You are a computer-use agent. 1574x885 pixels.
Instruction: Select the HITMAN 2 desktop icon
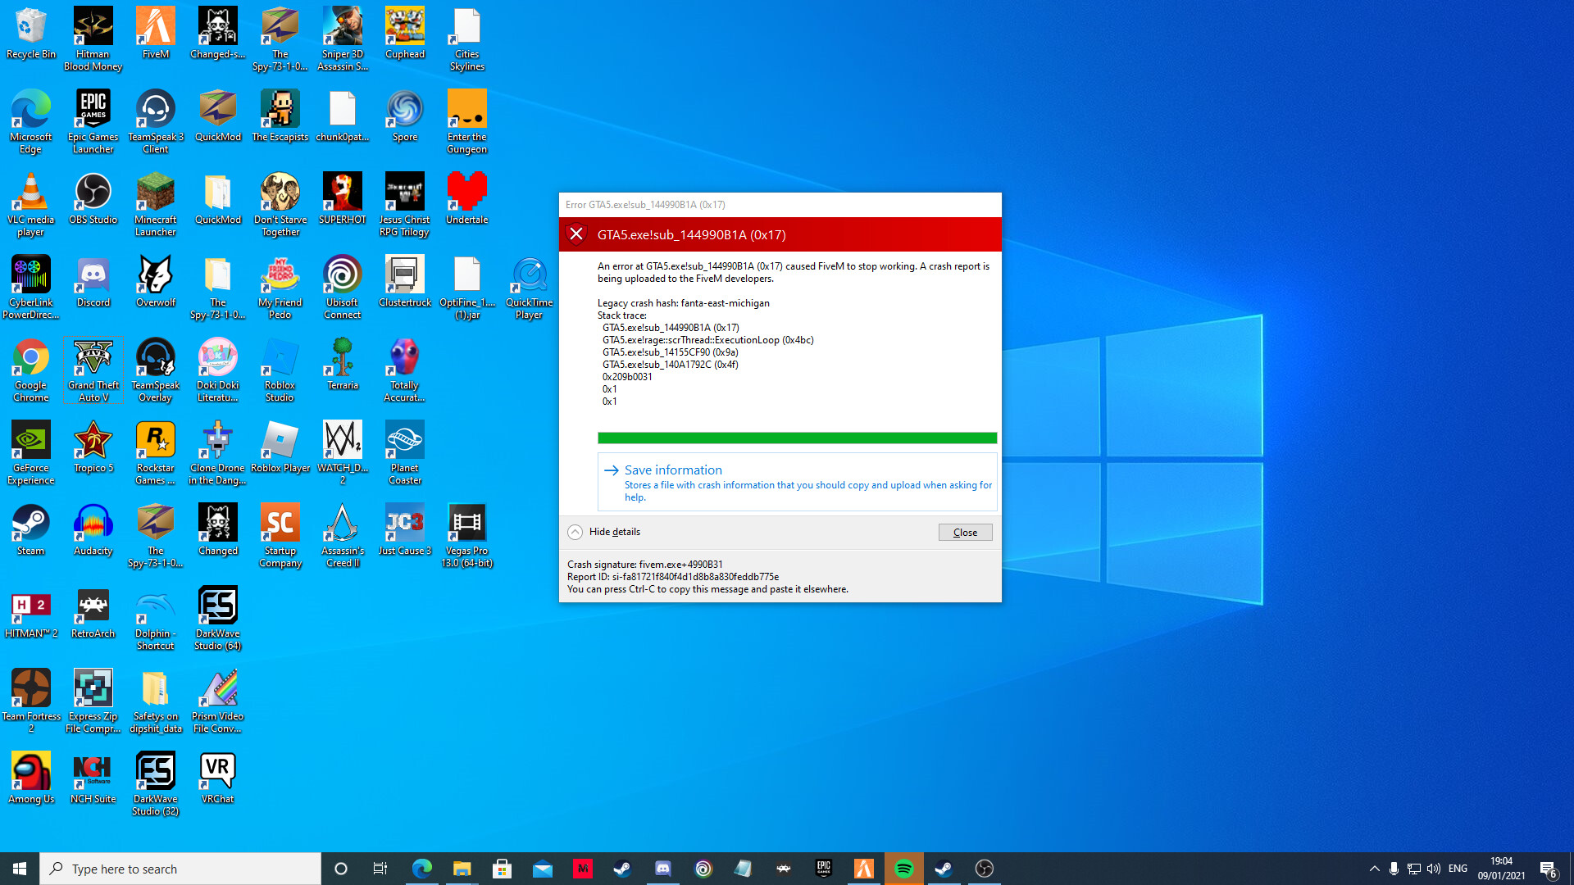[31, 614]
